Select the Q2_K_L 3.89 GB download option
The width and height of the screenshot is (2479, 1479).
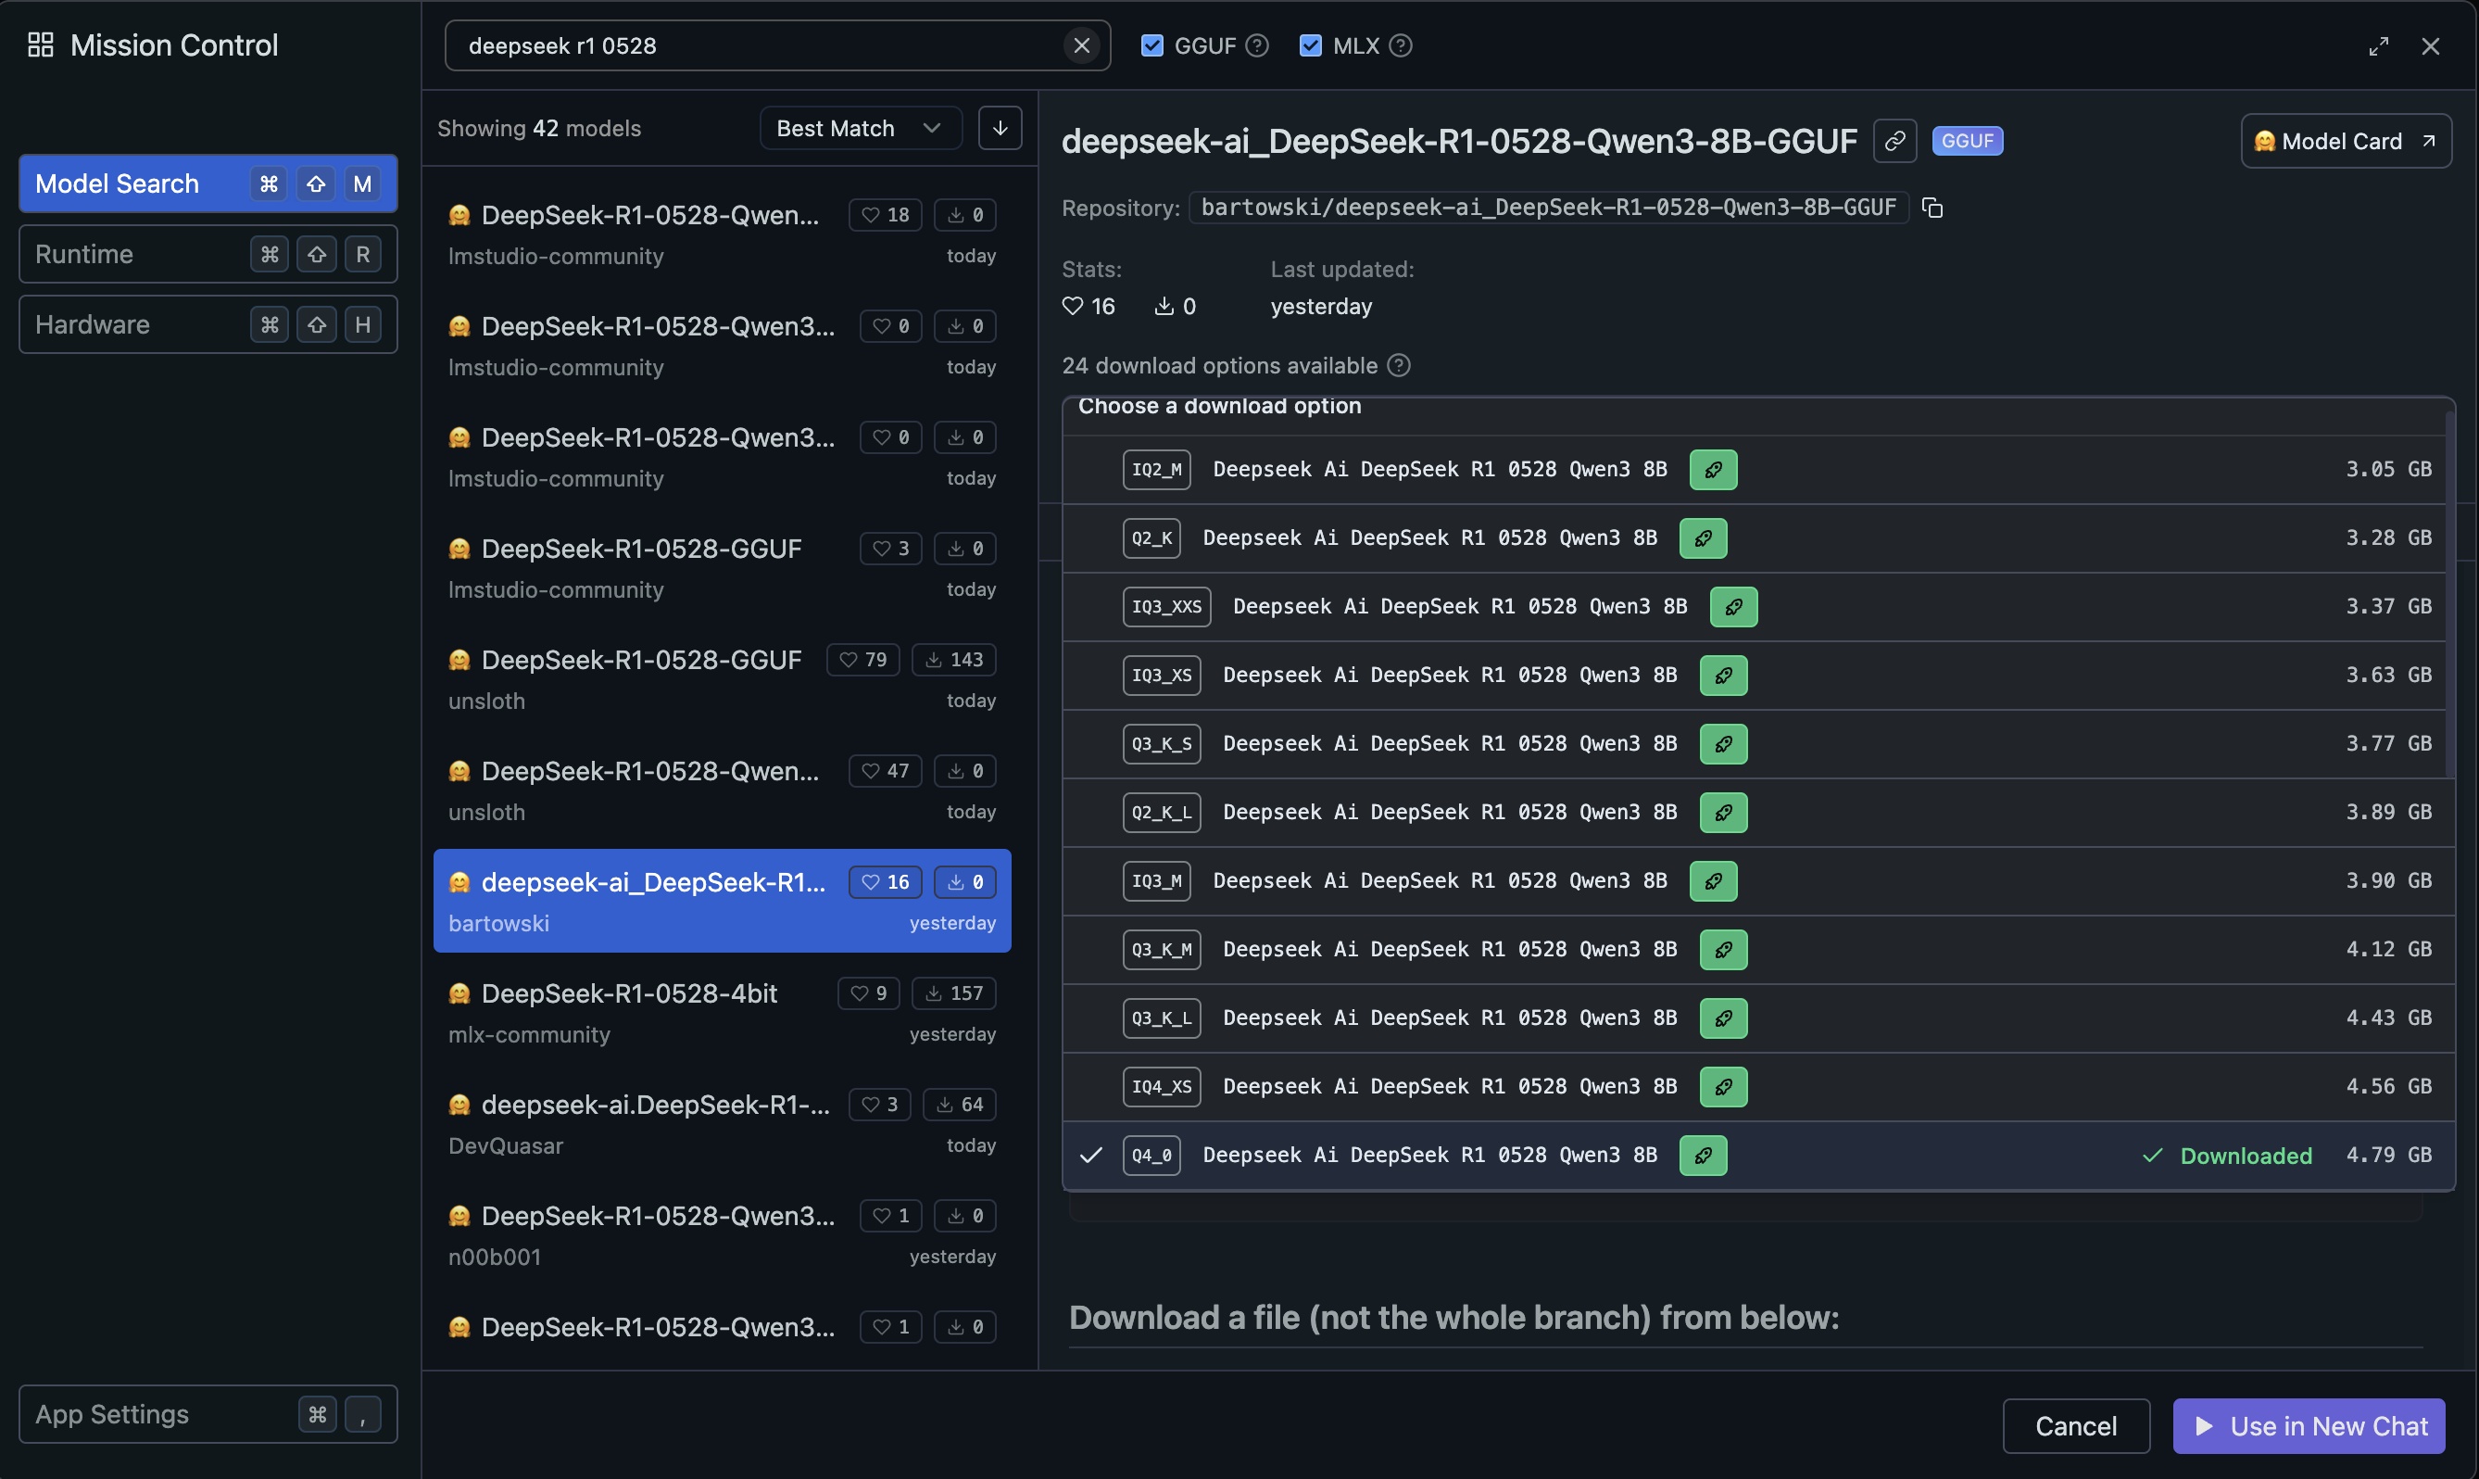[1757, 814]
